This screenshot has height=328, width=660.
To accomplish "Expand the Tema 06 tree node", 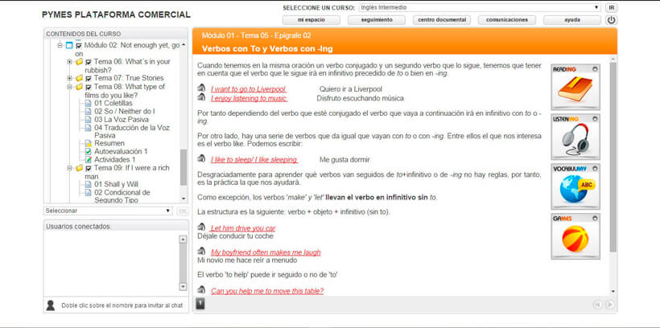I will 69,62.
